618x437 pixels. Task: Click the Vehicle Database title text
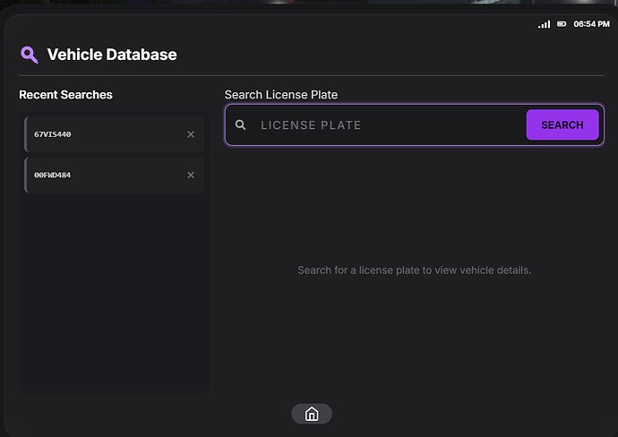pyautogui.click(x=112, y=56)
